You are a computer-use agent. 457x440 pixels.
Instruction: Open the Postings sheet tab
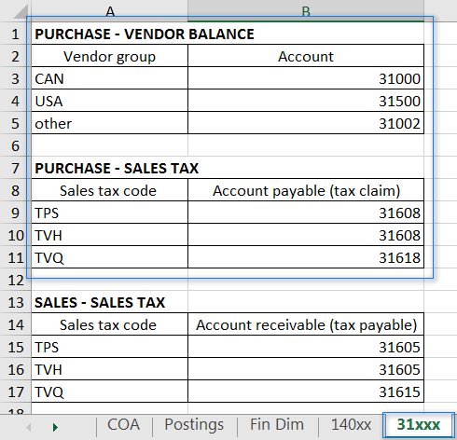click(194, 425)
